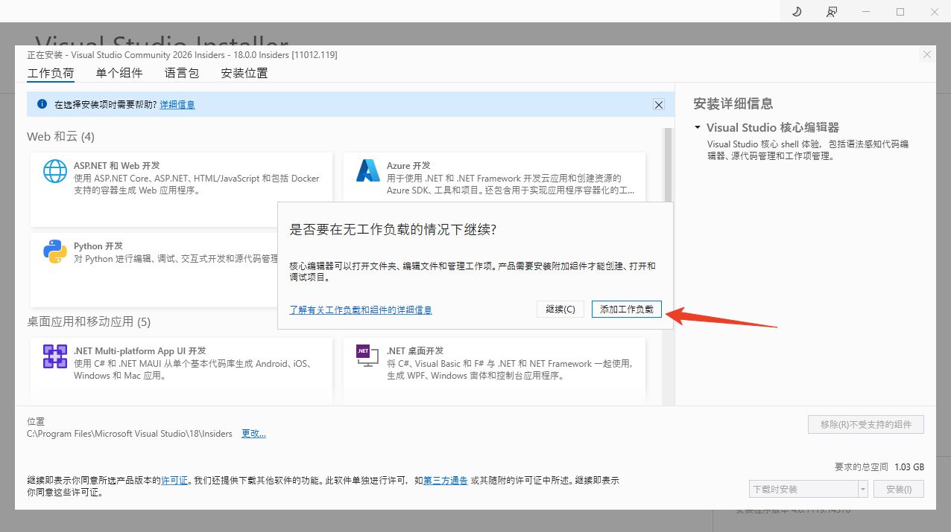This screenshot has width=951, height=532.
Task: Click the ASP.NET globe workload icon
Action: [x=55, y=171]
